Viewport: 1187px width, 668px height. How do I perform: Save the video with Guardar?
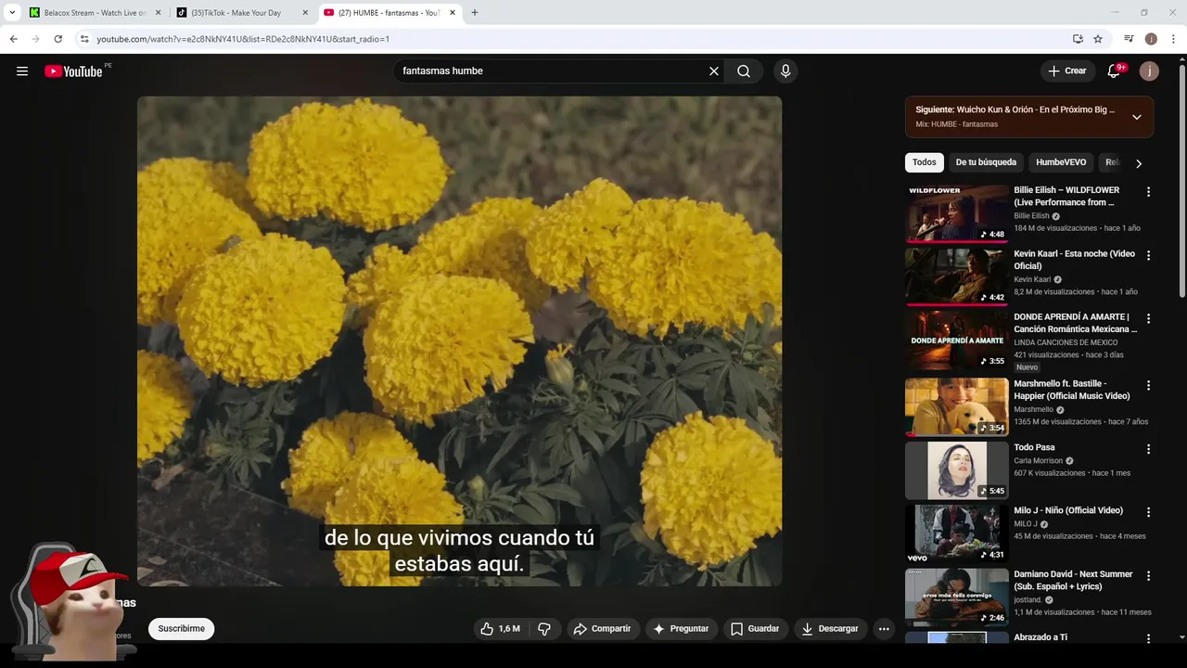click(x=755, y=629)
